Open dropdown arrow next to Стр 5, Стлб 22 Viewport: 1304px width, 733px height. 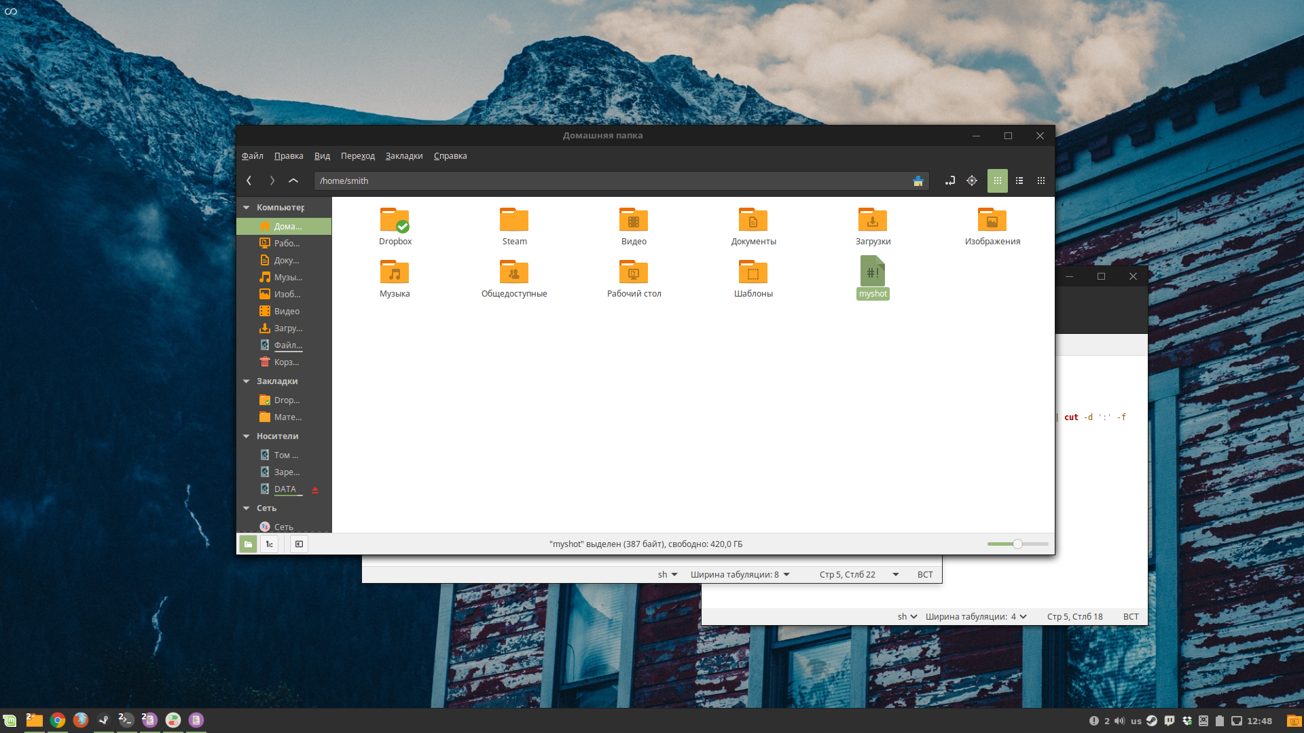[896, 574]
